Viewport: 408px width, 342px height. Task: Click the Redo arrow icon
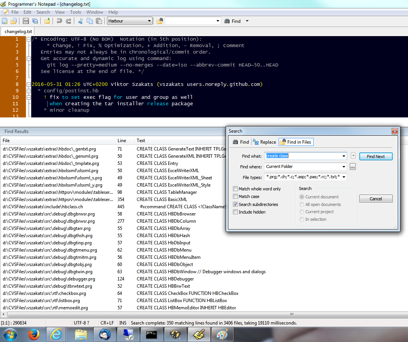point(69,21)
